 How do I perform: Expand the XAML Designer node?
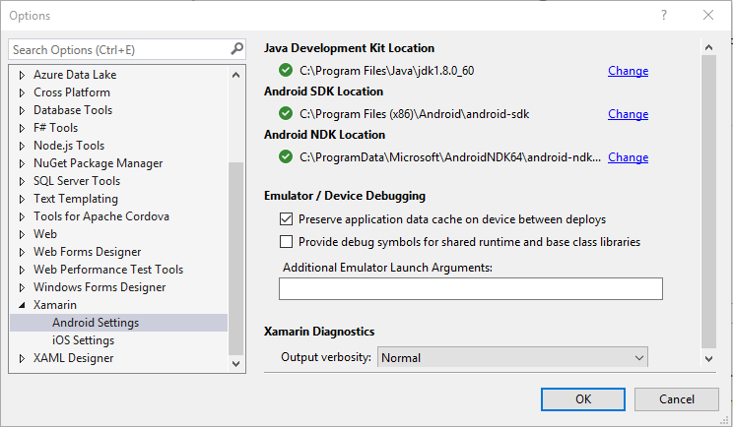(23, 358)
